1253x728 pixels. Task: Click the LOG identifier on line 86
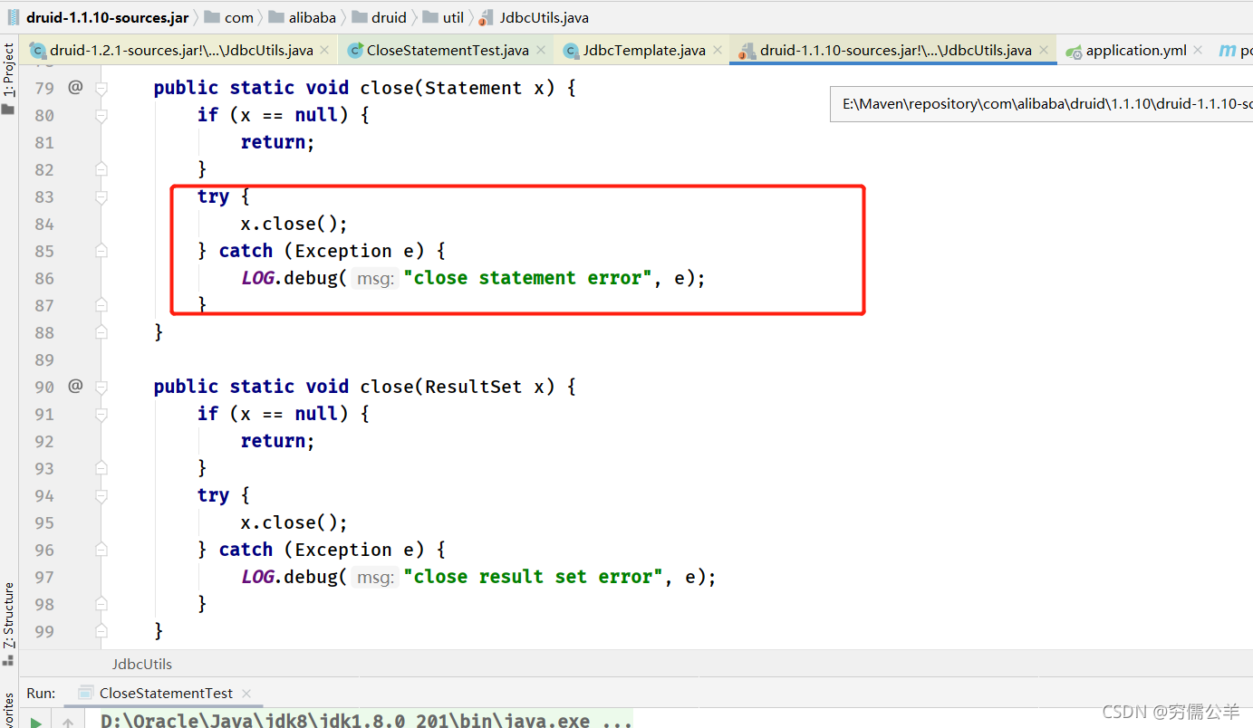(258, 278)
